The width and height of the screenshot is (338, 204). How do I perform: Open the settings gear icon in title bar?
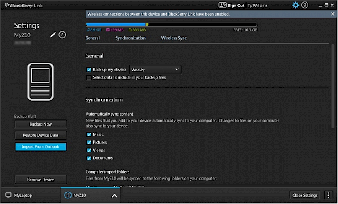tap(295, 5)
